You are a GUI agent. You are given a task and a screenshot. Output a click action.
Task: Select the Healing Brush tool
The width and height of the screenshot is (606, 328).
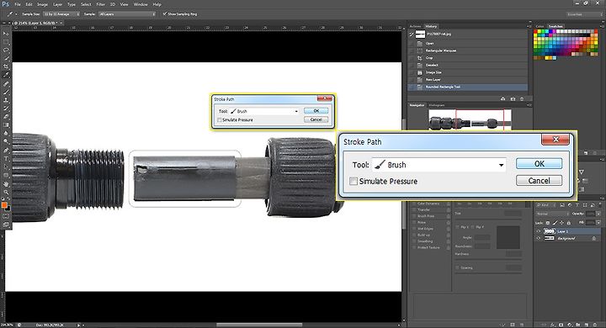(x=6, y=83)
